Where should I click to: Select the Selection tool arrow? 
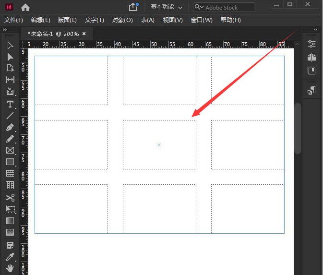click(x=10, y=45)
